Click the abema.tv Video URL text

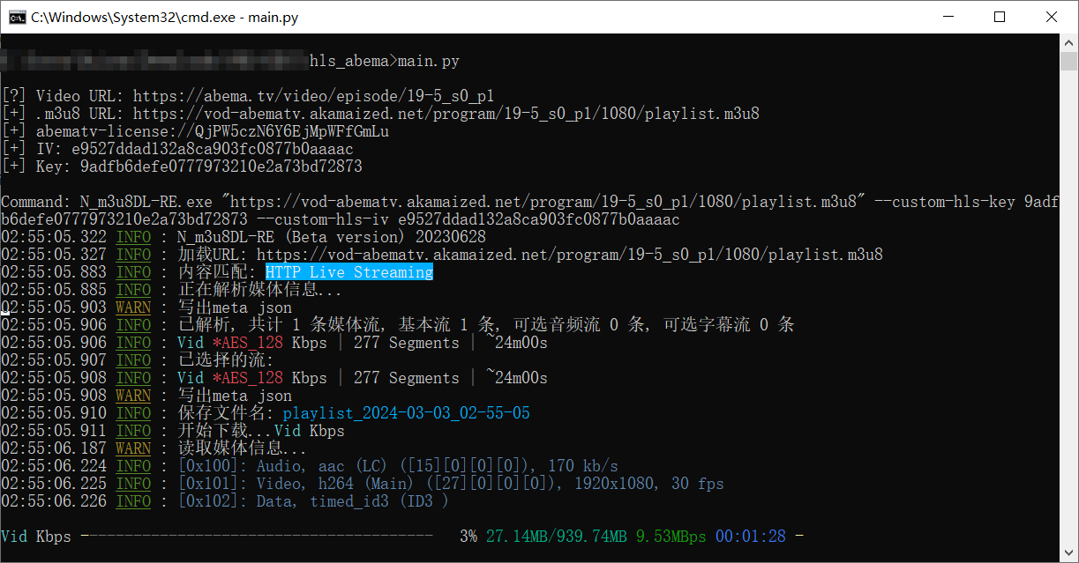point(313,96)
